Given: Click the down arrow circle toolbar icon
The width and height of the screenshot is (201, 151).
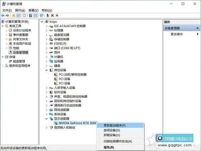Looking at the screenshot, I should pyautogui.click(x=57, y=15).
